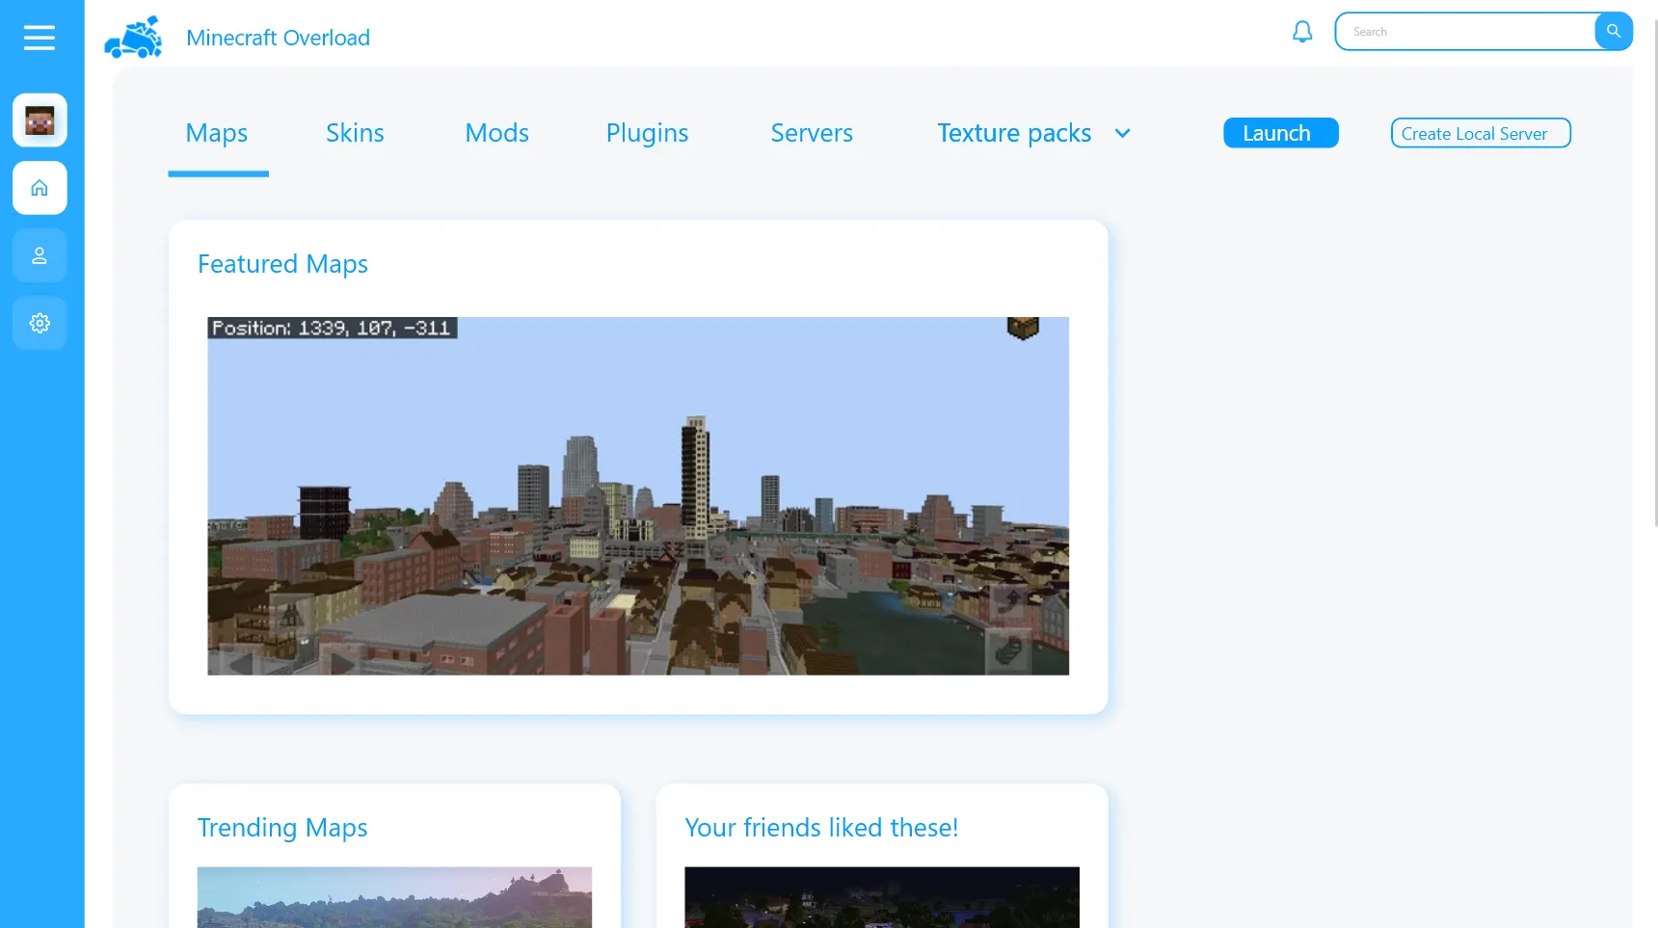Open the Trending Maps landscape thumbnail
Image resolution: width=1658 pixels, height=928 pixels.
pyautogui.click(x=394, y=897)
